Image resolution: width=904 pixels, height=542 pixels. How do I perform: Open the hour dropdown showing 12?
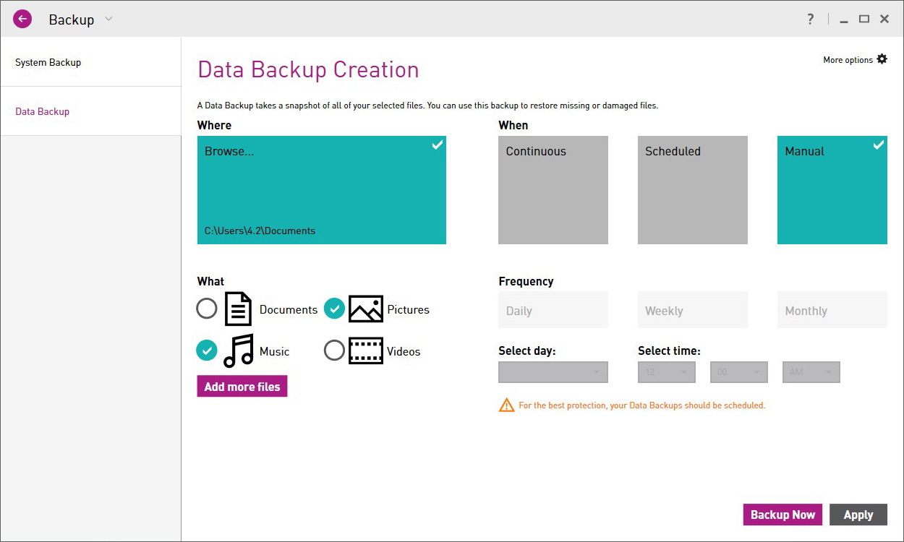click(667, 372)
